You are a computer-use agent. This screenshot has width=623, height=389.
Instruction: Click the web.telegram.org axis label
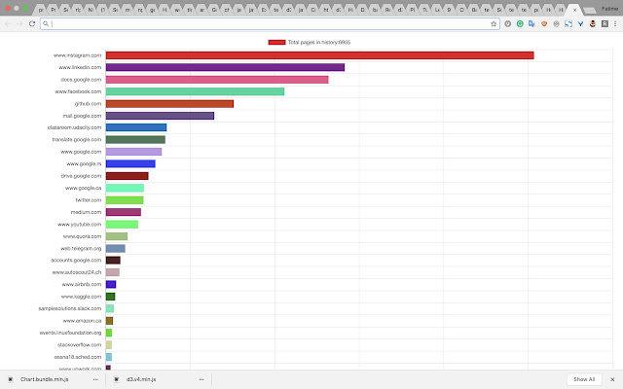click(81, 249)
